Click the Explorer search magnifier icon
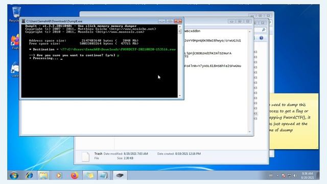Image resolution: width=327 pixels, height=184 pixels. [264, 30]
